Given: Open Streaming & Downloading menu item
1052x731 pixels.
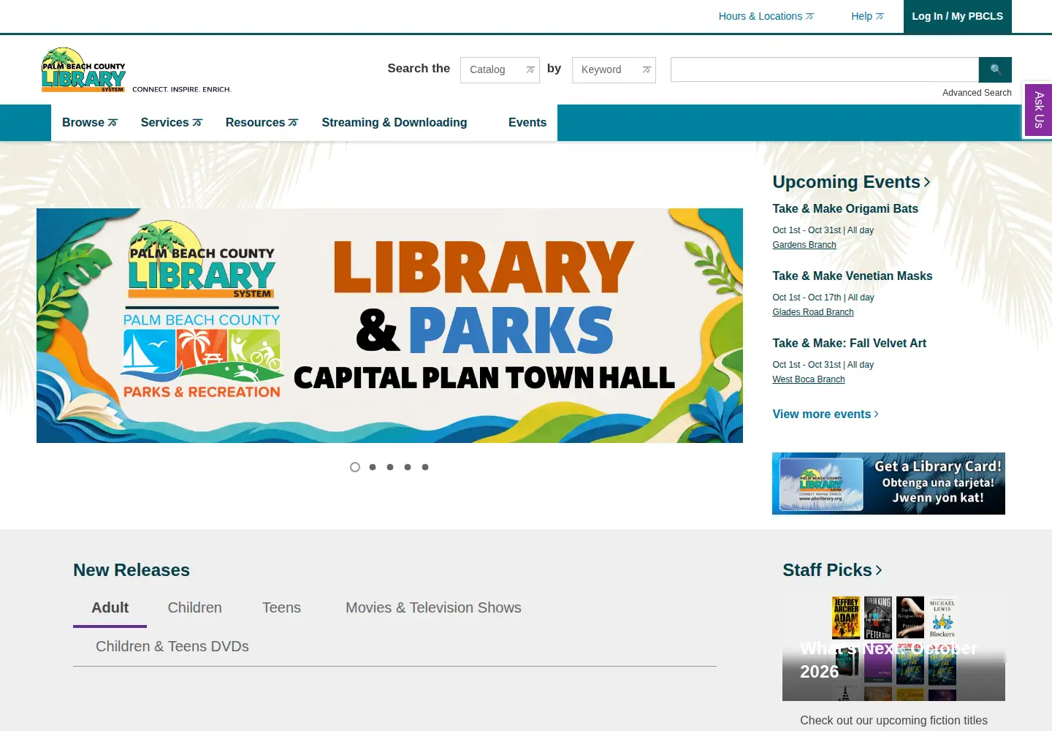Looking at the screenshot, I should coord(394,123).
